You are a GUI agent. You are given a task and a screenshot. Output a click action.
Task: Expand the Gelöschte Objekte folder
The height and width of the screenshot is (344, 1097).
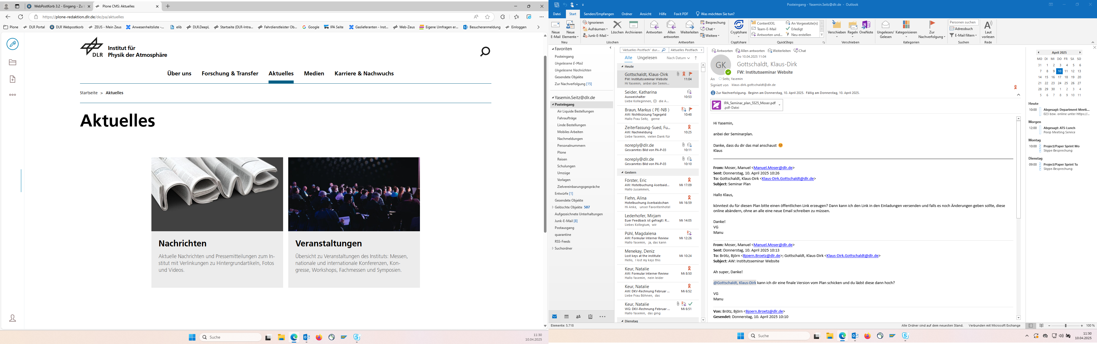click(x=553, y=207)
